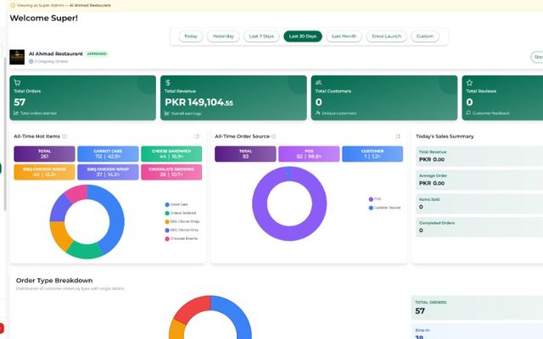The height and width of the screenshot is (339, 543).
Task: Toggle BBQ Chicken Wings orange legend dot
Action: coord(167,222)
